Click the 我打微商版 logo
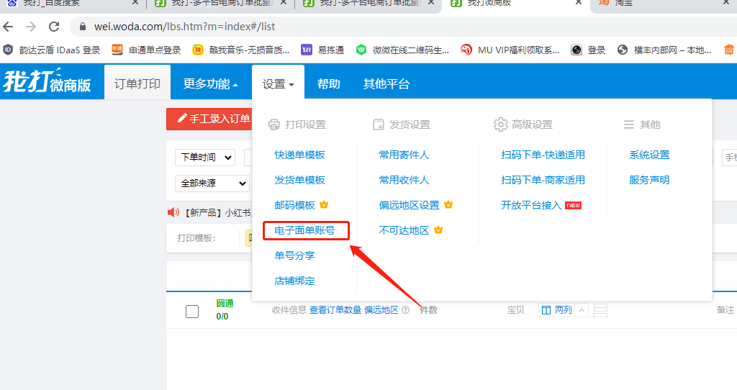 pos(48,83)
